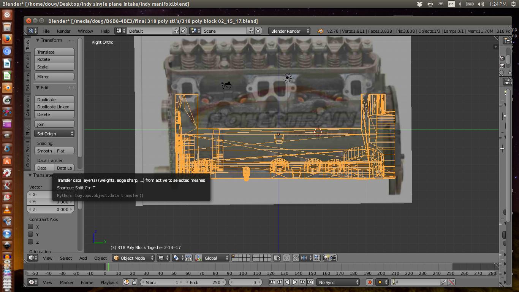Enable the X constraint axis checkbox
519x292 pixels.
[x=30, y=227]
